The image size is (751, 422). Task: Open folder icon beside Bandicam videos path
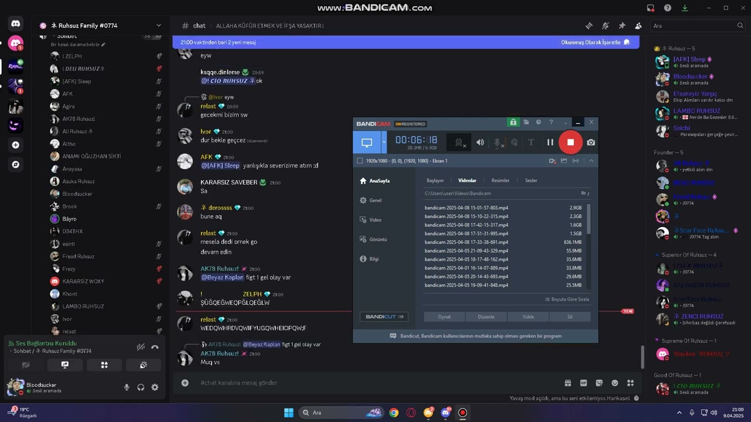[x=583, y=193]
